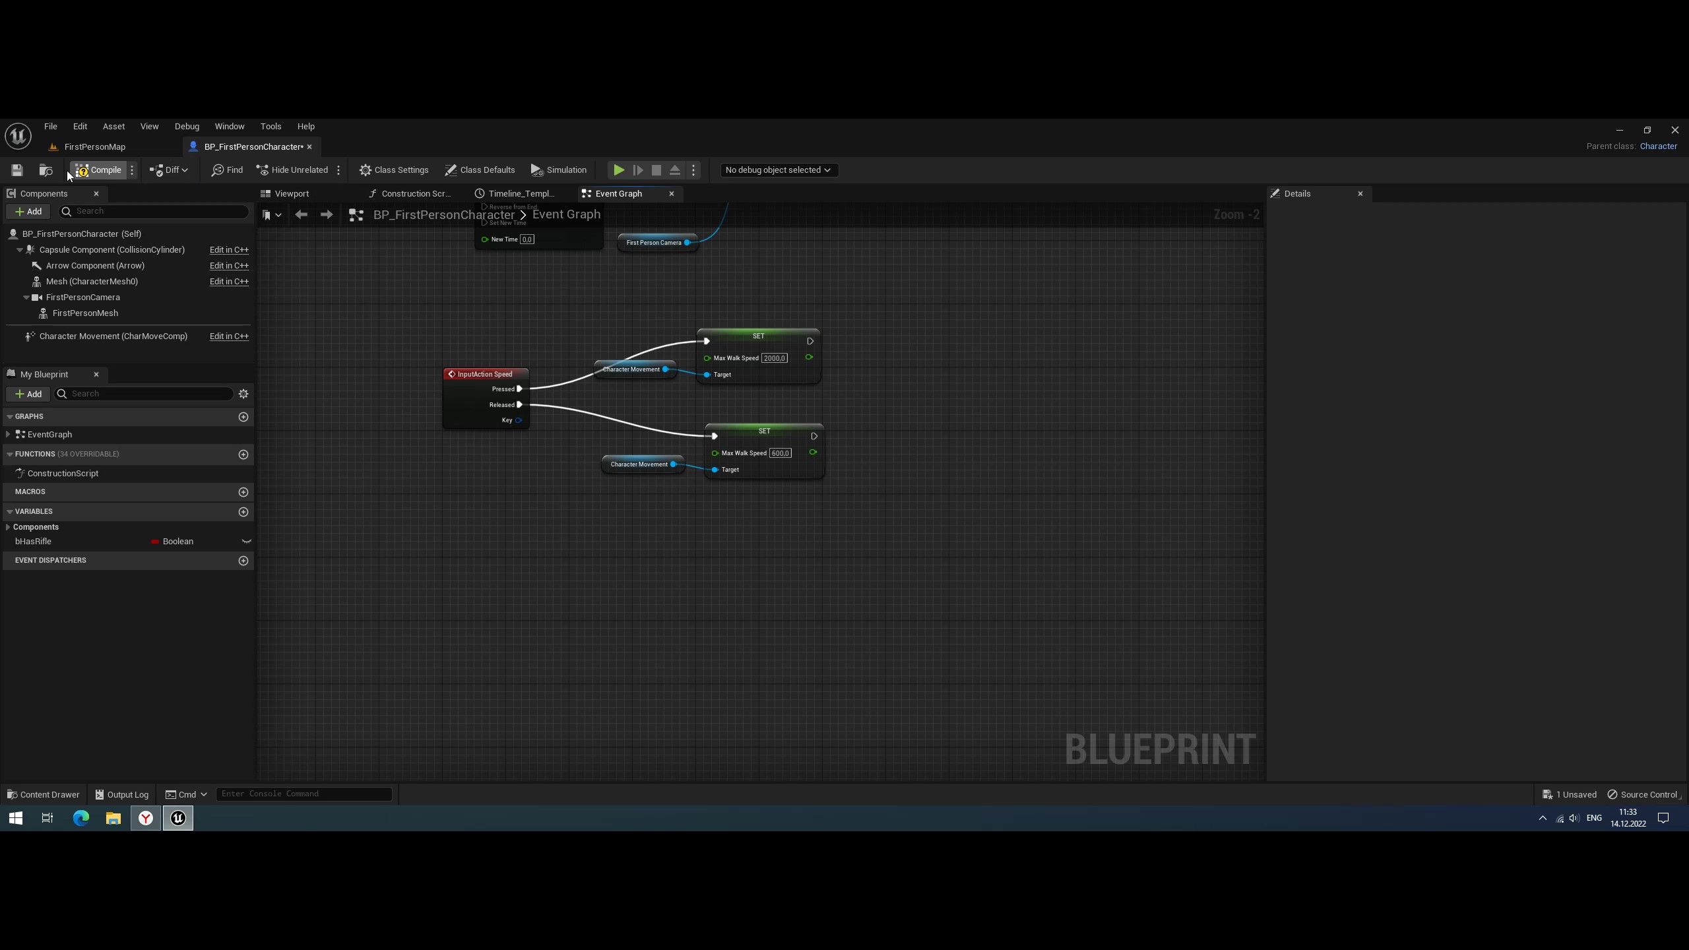
Task: Open Find to search the blueprint
Action: 227,170
